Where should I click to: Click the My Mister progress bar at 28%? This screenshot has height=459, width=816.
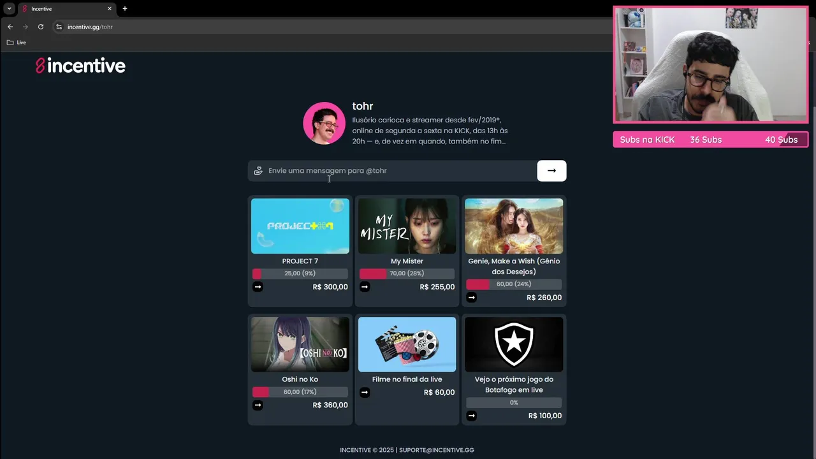pyautogui.click(x=407, y=273)
